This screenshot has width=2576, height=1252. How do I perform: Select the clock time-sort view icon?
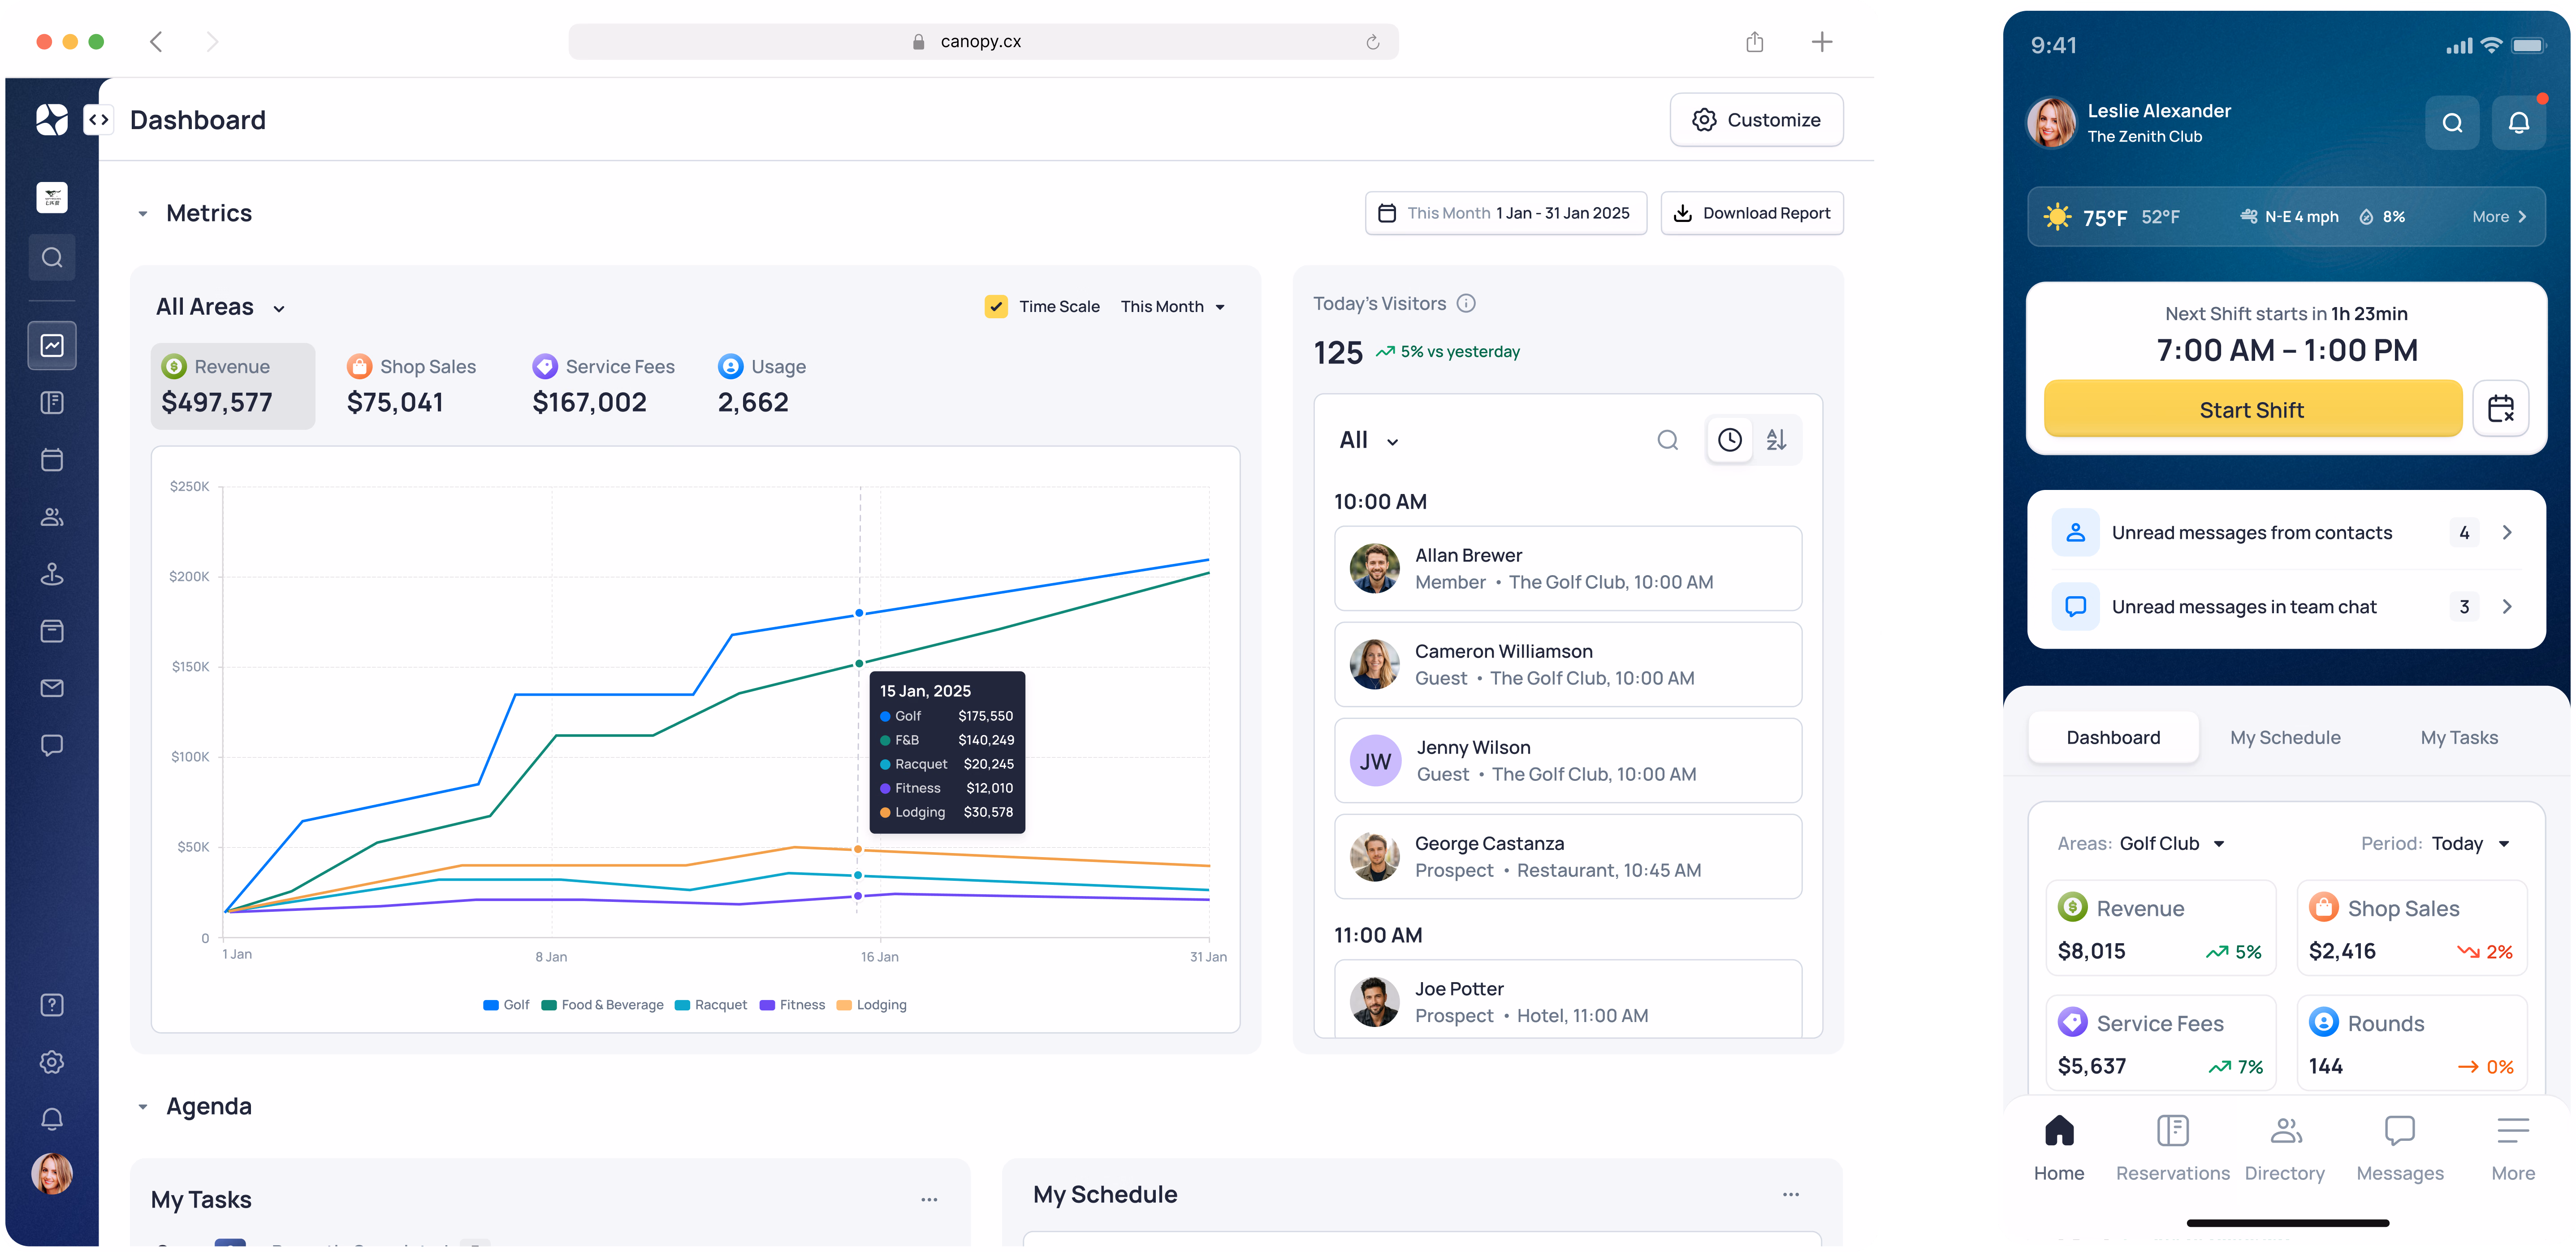click(1729, 440)
